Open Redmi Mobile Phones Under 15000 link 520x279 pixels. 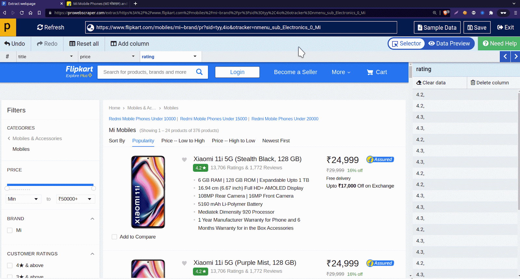coord(214,119)
